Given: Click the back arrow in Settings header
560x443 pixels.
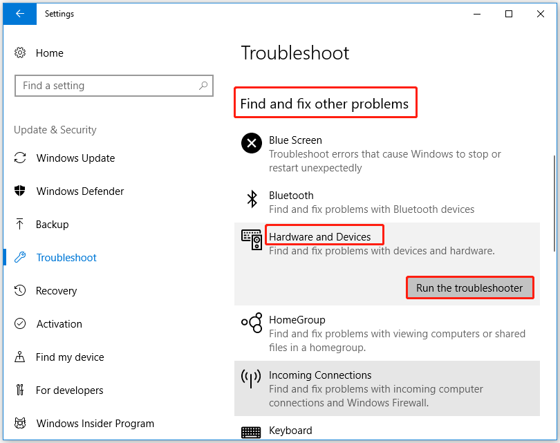Looking at the screenshot, I should point(19,14).
